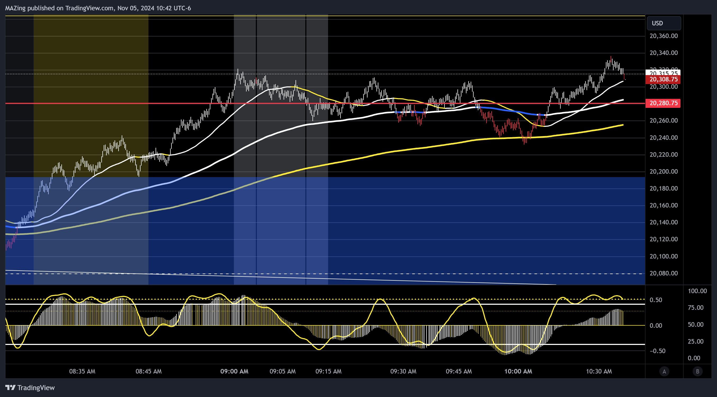This screenshot has height=397, width=717.
Task: Click the 20,240.00 price axis label
Action: coord(664,138)
